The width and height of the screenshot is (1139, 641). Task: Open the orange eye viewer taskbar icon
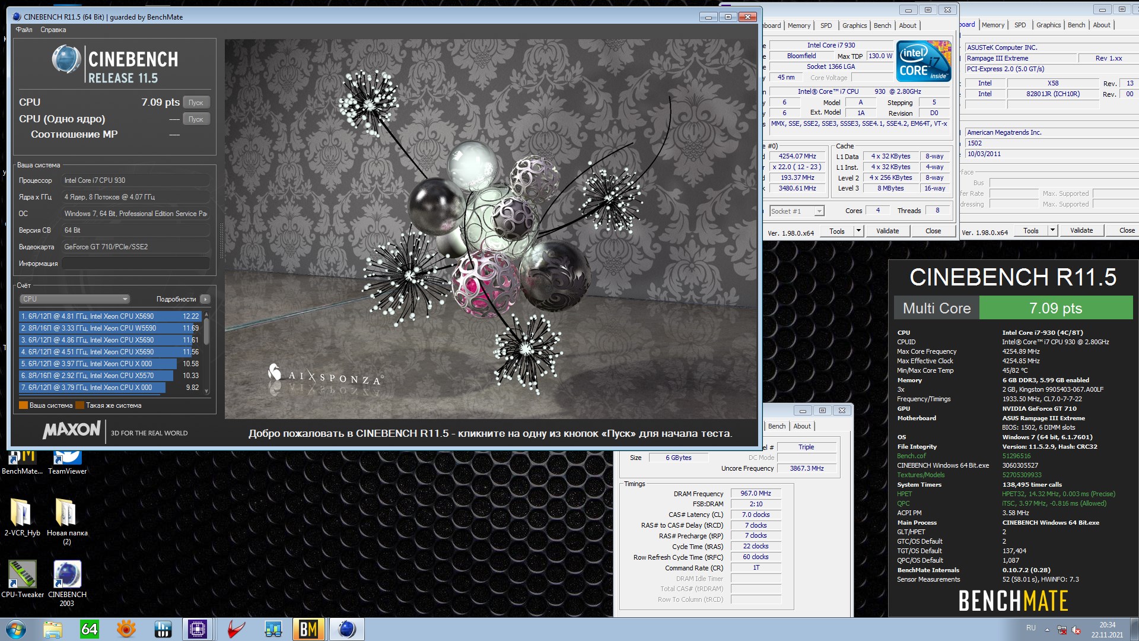click(x=126, y=629)
